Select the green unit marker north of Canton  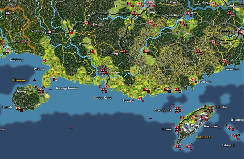pos(94,63)
